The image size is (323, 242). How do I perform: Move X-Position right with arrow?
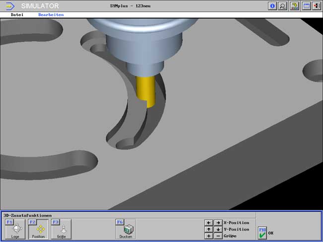[x=218, y=223]
